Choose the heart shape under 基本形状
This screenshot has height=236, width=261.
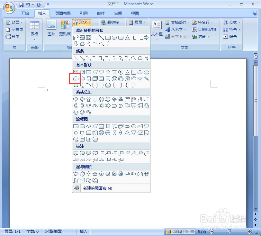click(140, 78)
